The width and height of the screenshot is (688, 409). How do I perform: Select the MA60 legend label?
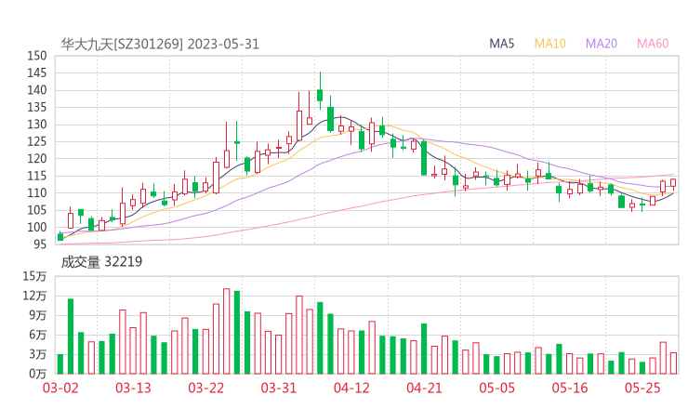pyautogui.click(x=653, y=44)
